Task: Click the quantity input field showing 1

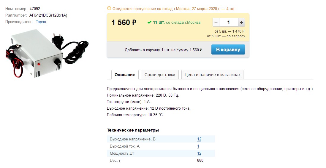Action: point(229,23)
